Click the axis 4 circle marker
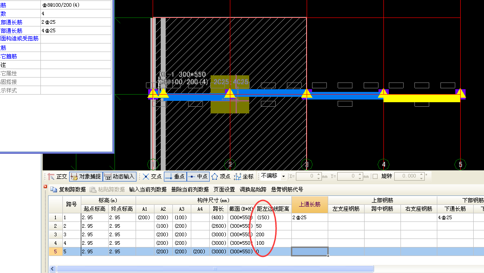The width and height of the screenshot is (484, 273). coord(384,165)
